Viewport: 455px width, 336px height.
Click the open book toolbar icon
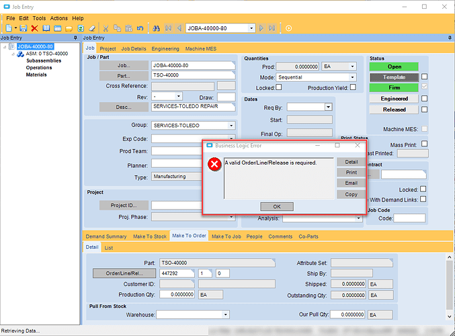click(x=46, y=28)
